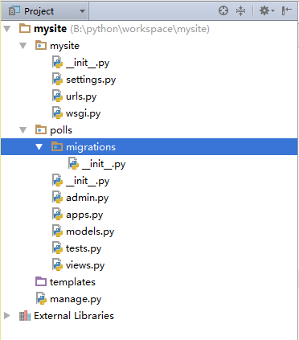
Task: Open the Project view dropdown
Action: 82,11
